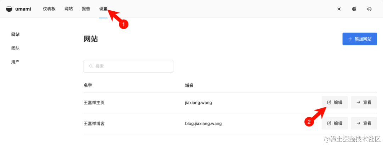The width and height of the screenshot is (383, 145).
Task: Focus the 搜索 input field
Action: click(128, 66)
